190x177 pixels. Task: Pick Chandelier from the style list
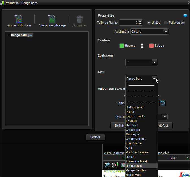(x=133, y=130)
